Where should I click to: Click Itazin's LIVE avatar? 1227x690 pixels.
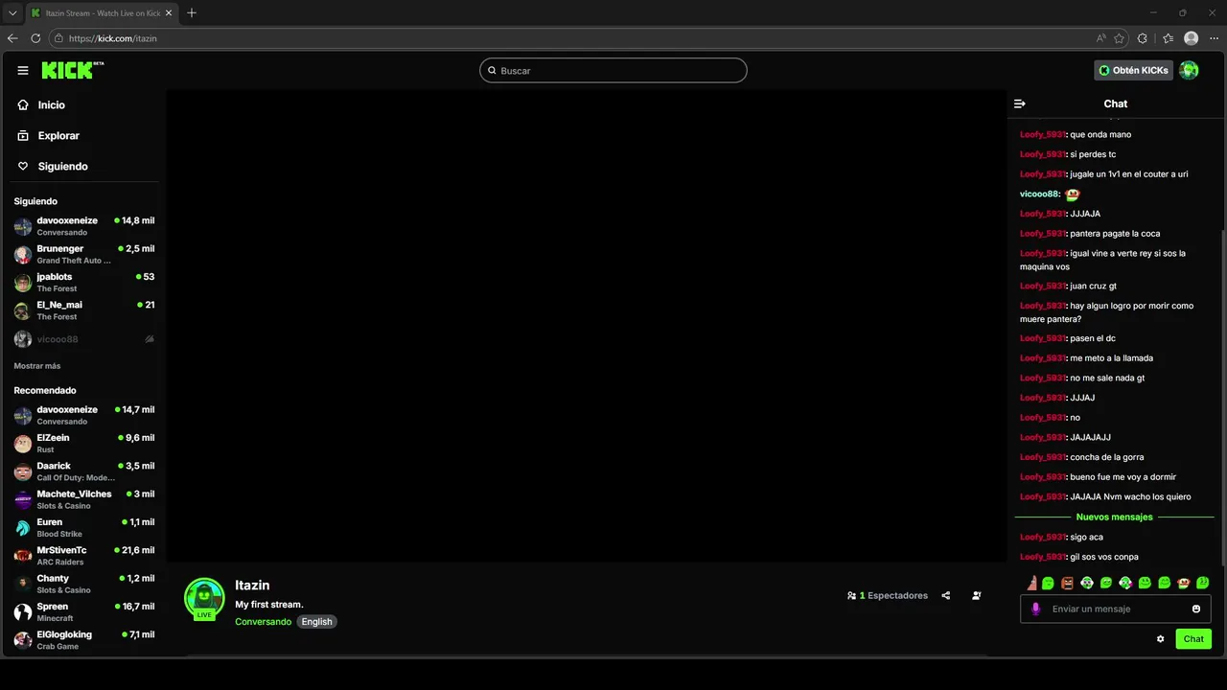tap(204, 599)
